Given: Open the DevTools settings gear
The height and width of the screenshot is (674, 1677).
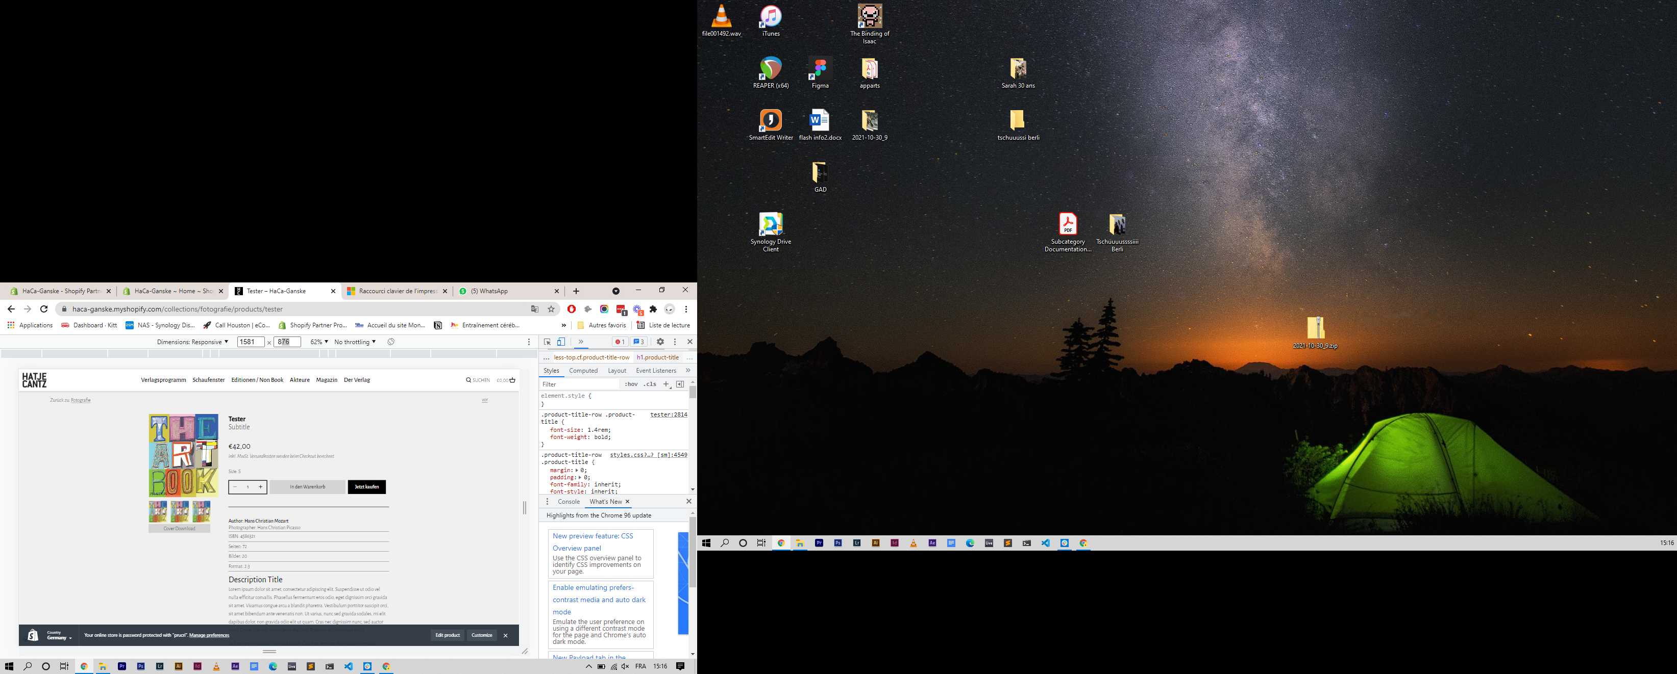Looking at the screenshot, I should click(660, 342).
